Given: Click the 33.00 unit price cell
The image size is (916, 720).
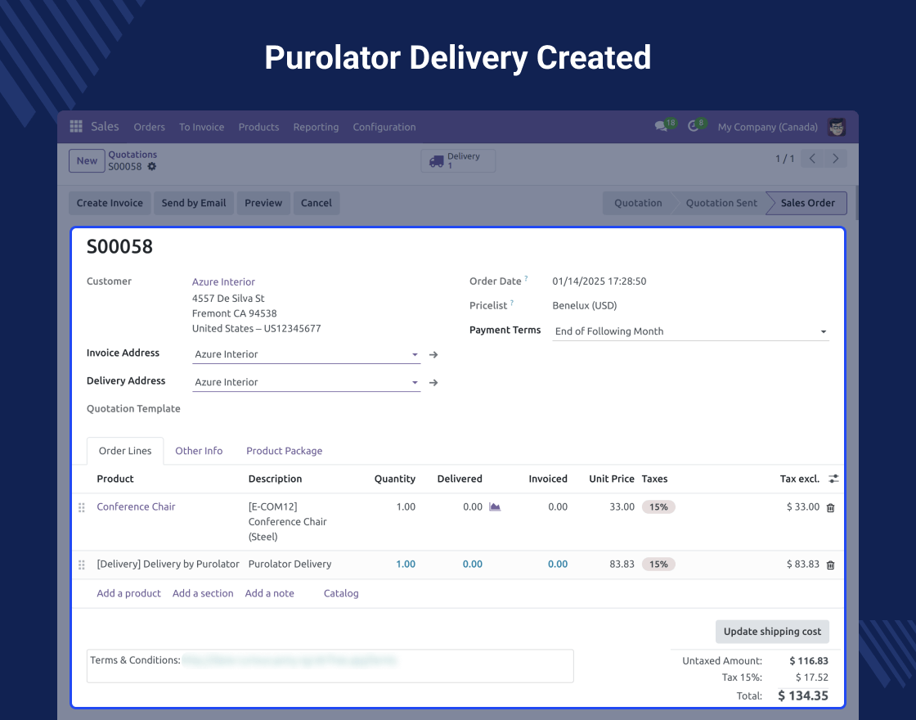Looking at the screenshot, I should coord(622,506).
